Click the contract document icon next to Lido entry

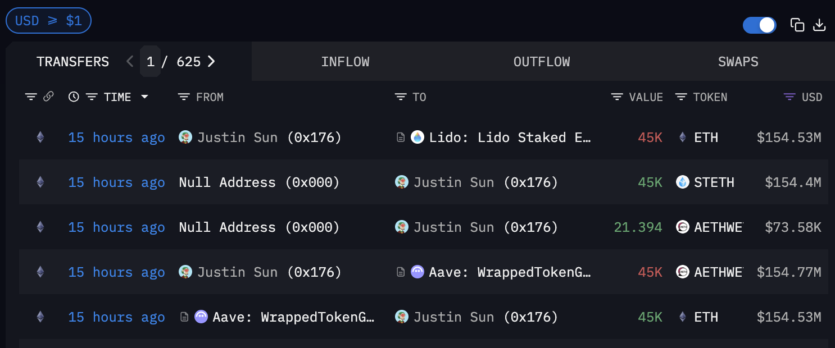[401, 136]
